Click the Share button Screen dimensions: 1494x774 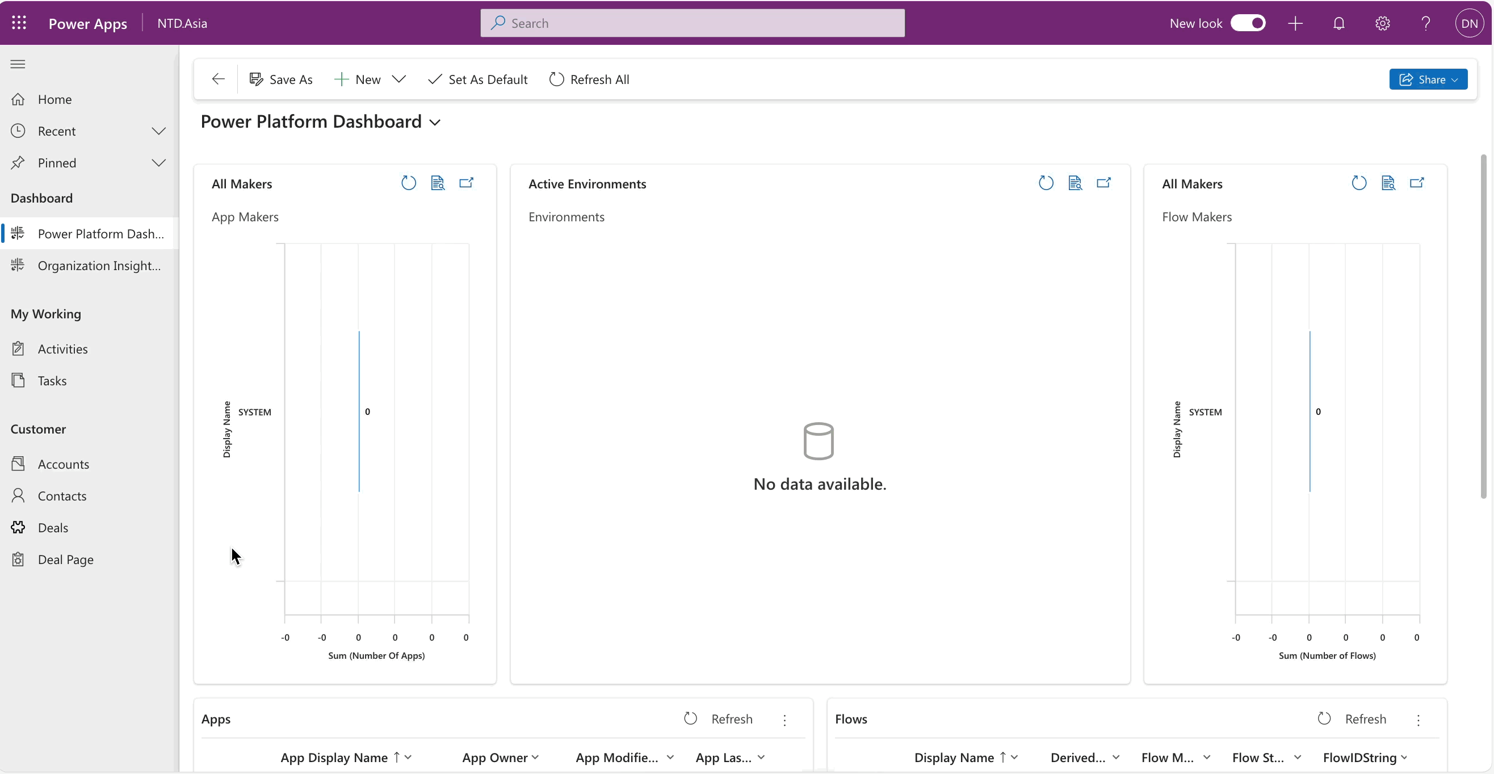1427,79
